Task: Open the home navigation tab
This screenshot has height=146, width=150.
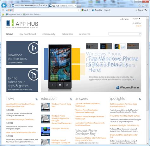Action: click(10, 34)
